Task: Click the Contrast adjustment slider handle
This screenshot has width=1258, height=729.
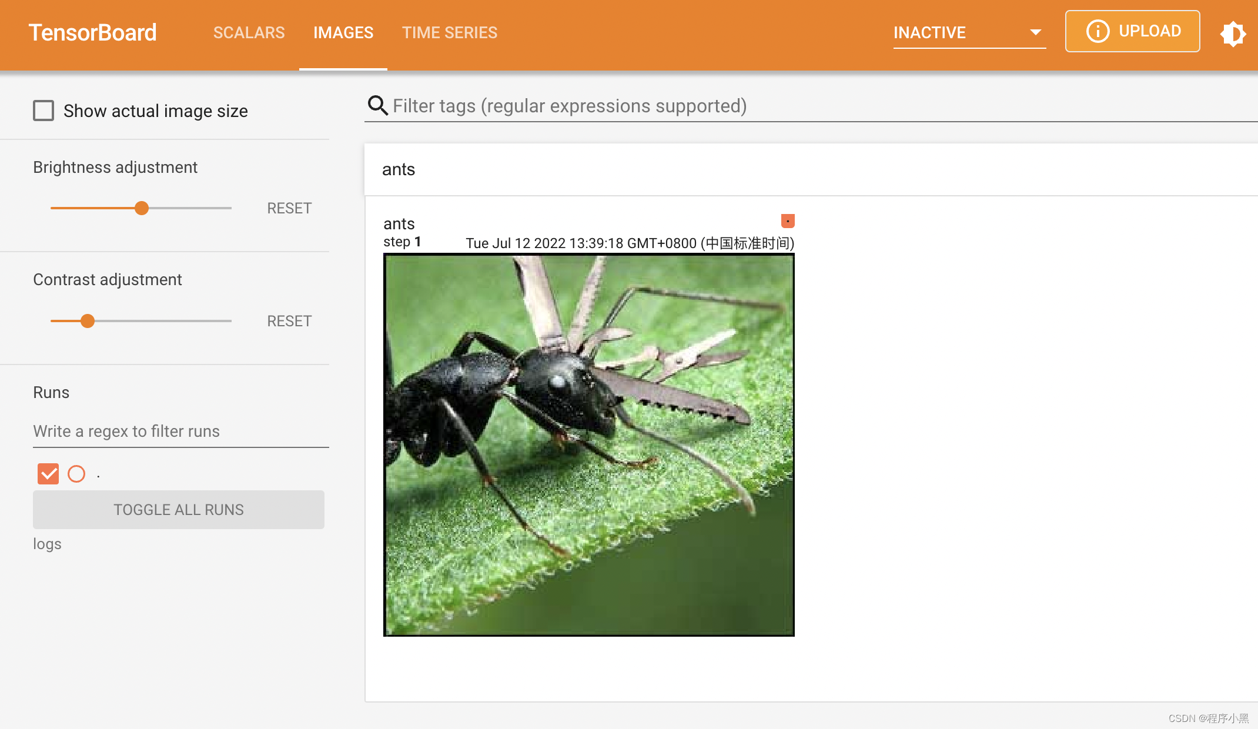Action: [88, 321]
